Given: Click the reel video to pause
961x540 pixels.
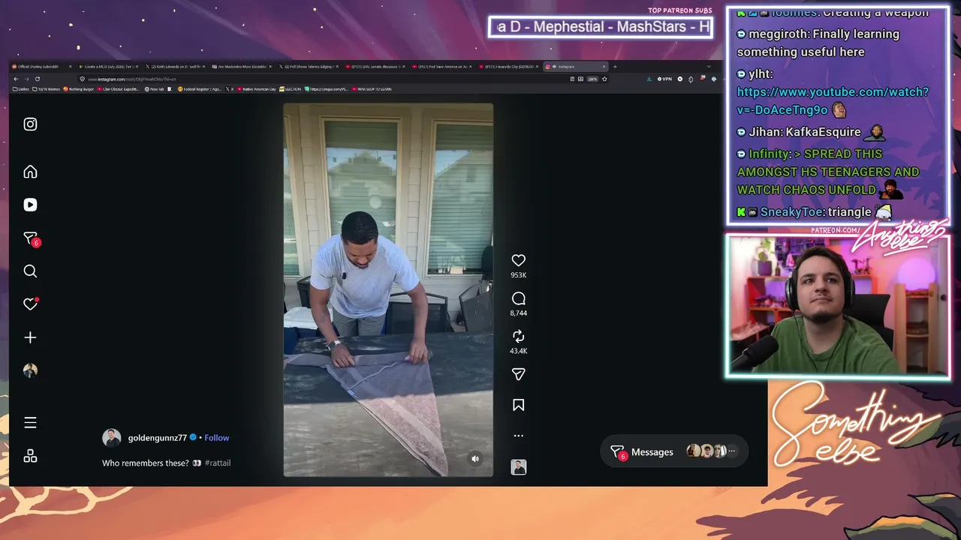Looking at the screenshot, I should pos(388,289).
